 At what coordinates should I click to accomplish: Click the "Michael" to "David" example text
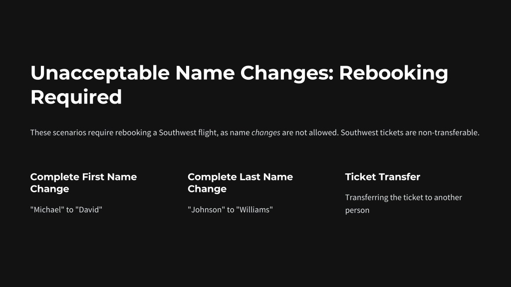[x=66, y=210]
